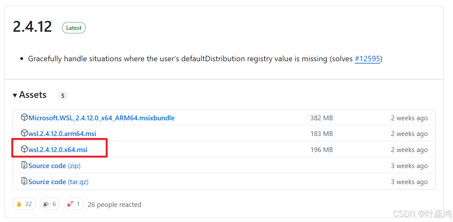Download Microsoft.WSL_2.4.12.0_x64_ARM64.msixbundle
453x222 pixels.
[101, 118]
